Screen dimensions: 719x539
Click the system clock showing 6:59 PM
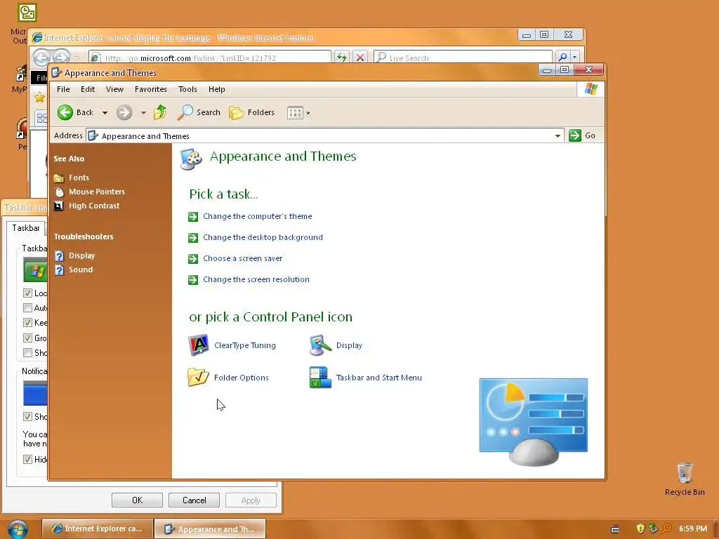click(x=692, y=529)
